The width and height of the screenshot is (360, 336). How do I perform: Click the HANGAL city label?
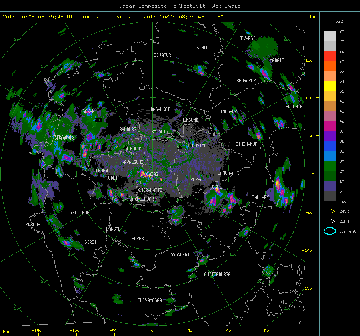113,229
